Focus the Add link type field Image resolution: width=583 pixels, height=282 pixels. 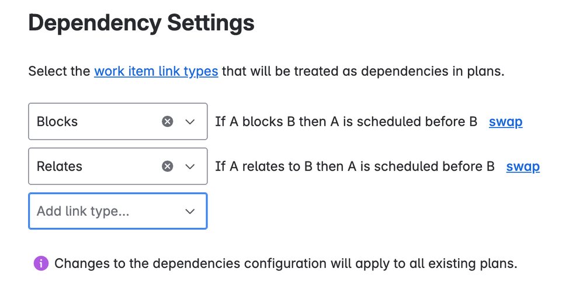118,211
